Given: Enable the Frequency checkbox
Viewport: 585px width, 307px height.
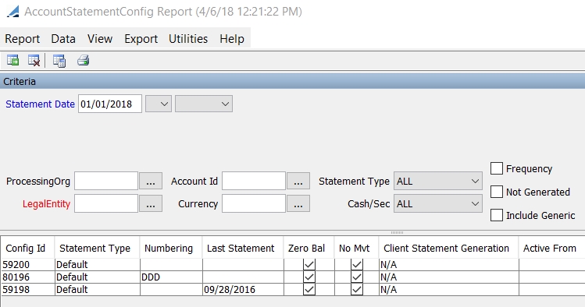Looking at the screenshot, I should [497, 168].
